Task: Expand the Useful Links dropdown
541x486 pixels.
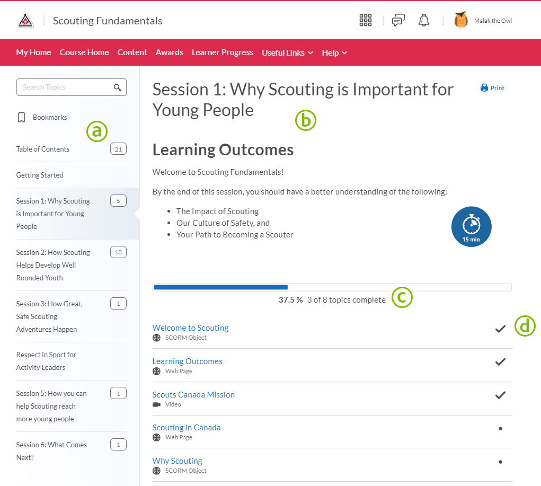Action: point(287,53)
